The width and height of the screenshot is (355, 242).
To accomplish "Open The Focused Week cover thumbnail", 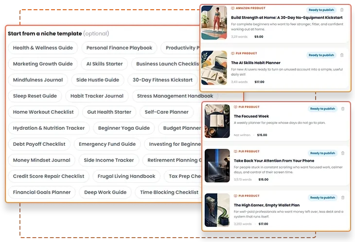I will pyautogui.click(x=217, y=121).
